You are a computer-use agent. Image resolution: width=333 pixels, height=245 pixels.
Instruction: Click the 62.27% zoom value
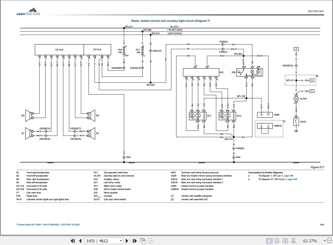click(x=310, y=241)
